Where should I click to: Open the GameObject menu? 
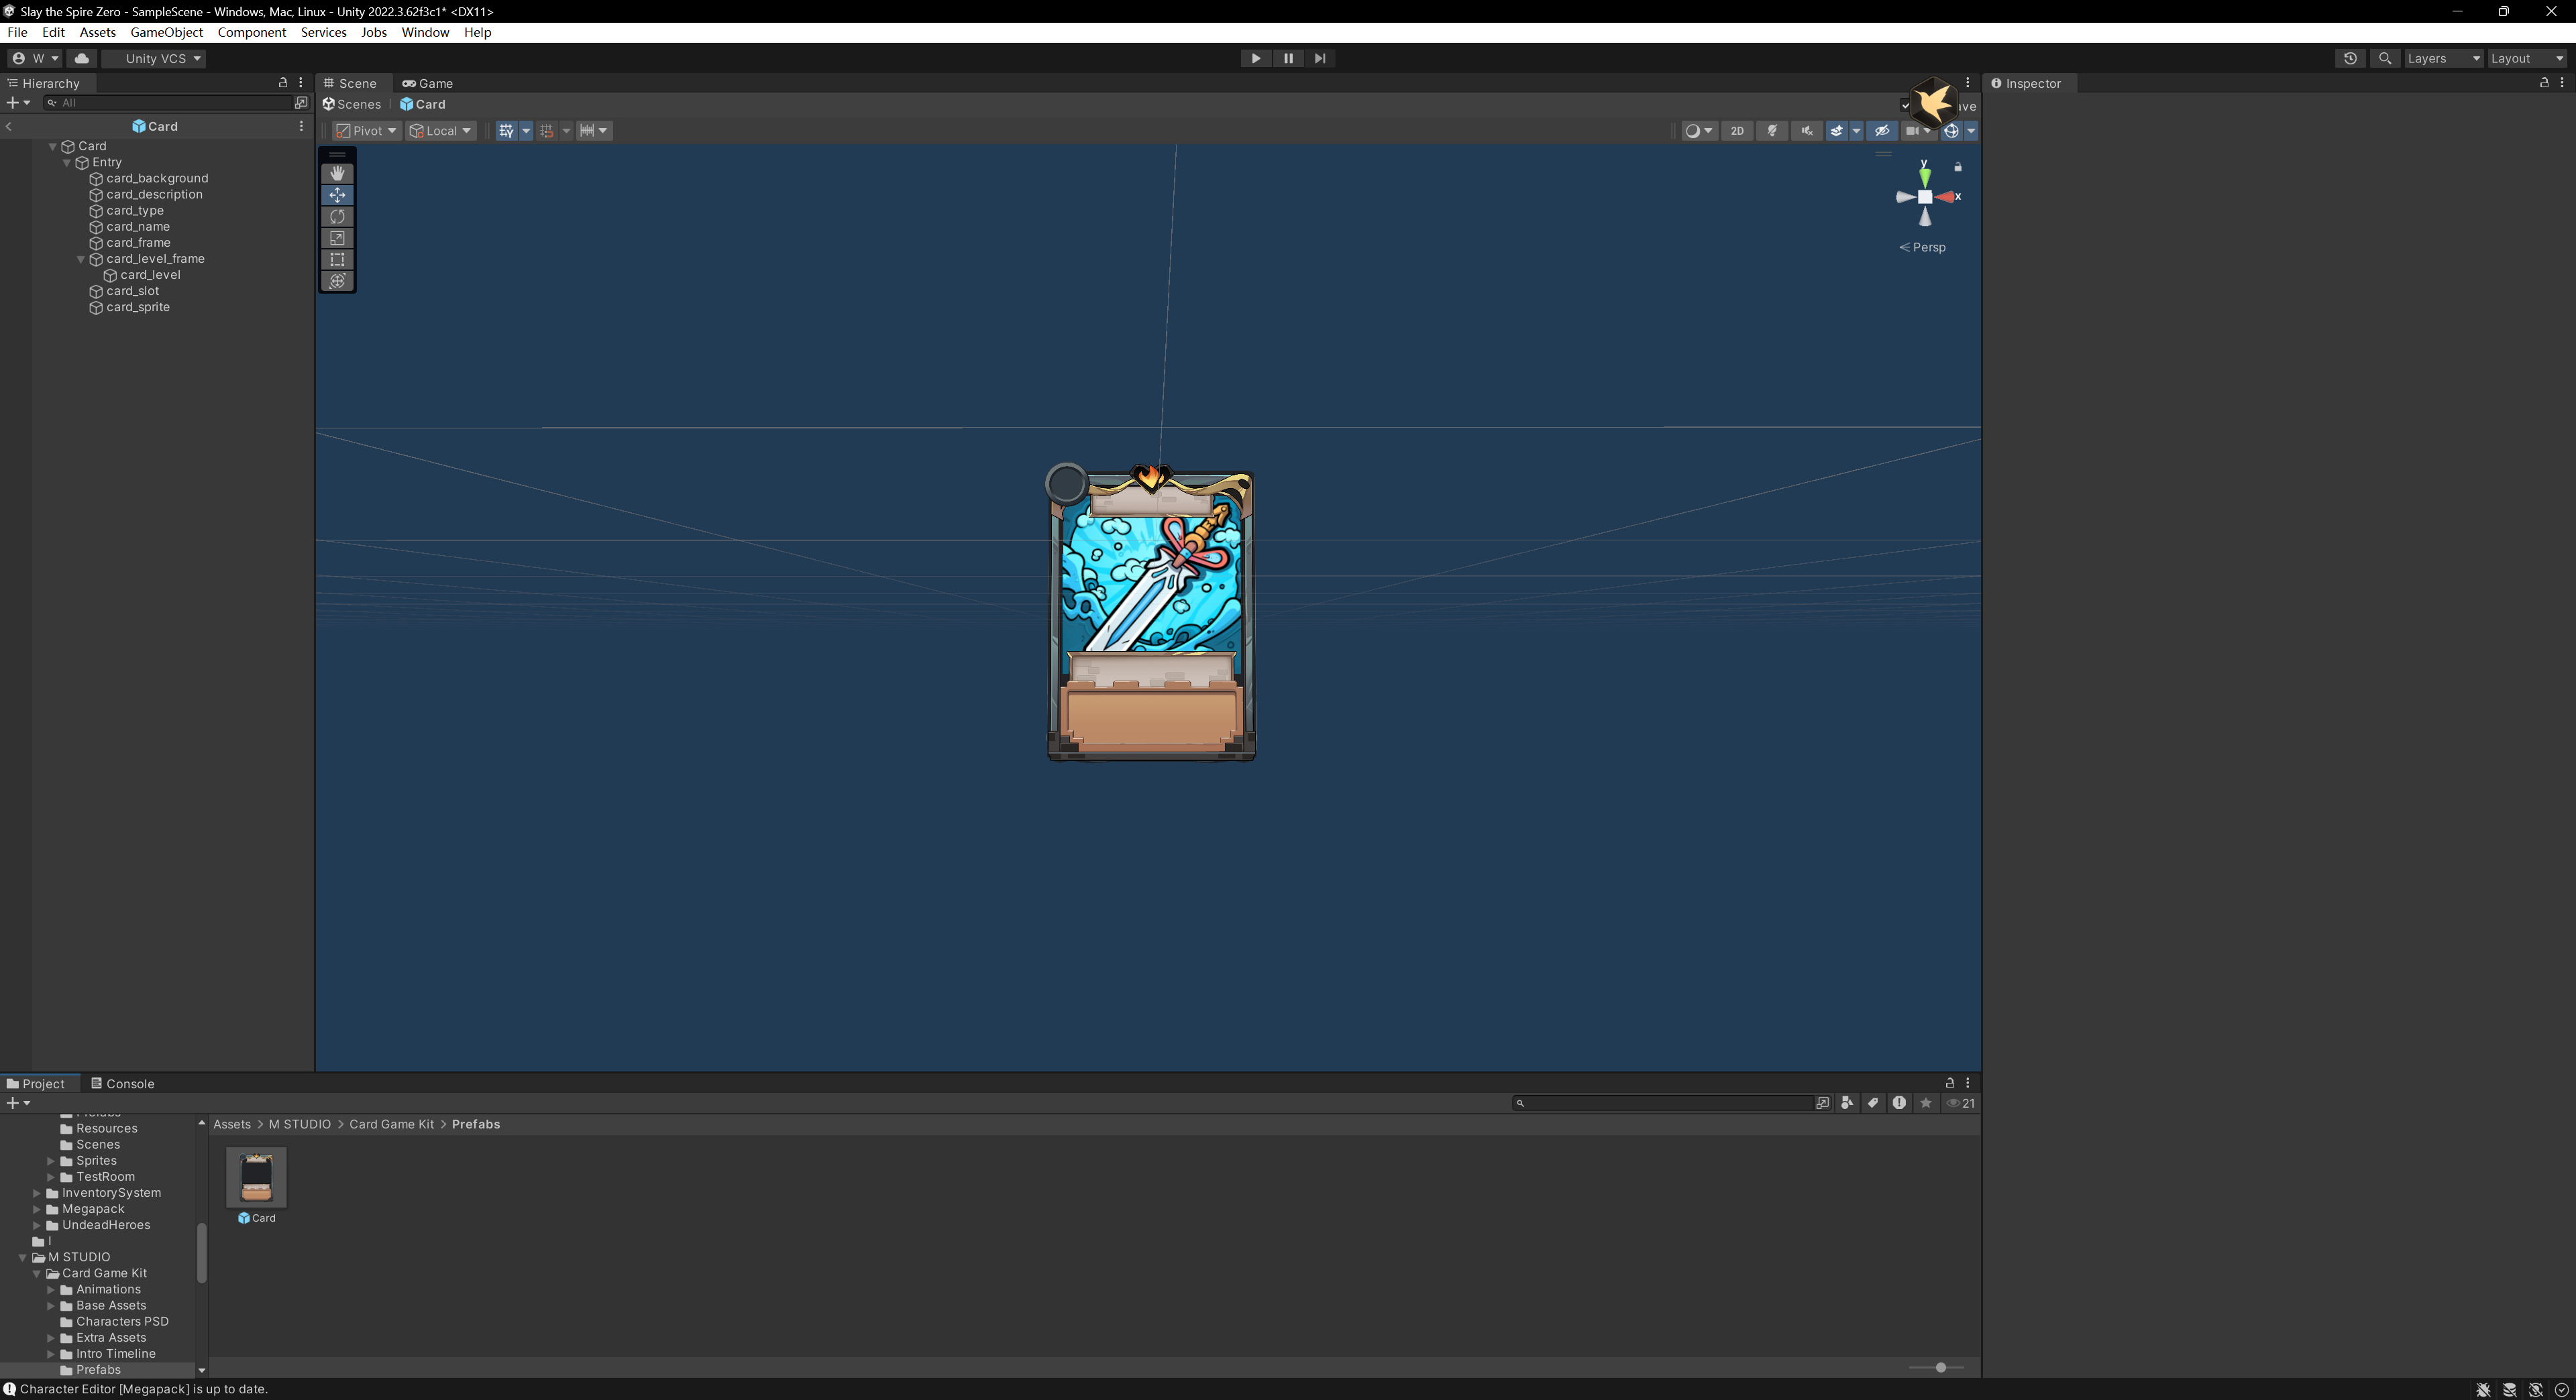[166, 32]
